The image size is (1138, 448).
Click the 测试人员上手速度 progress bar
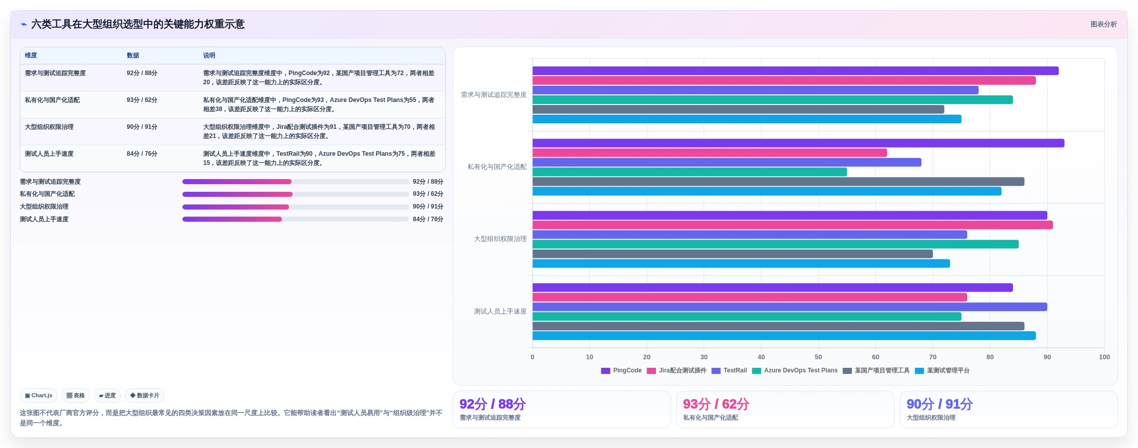coord(295,219)
